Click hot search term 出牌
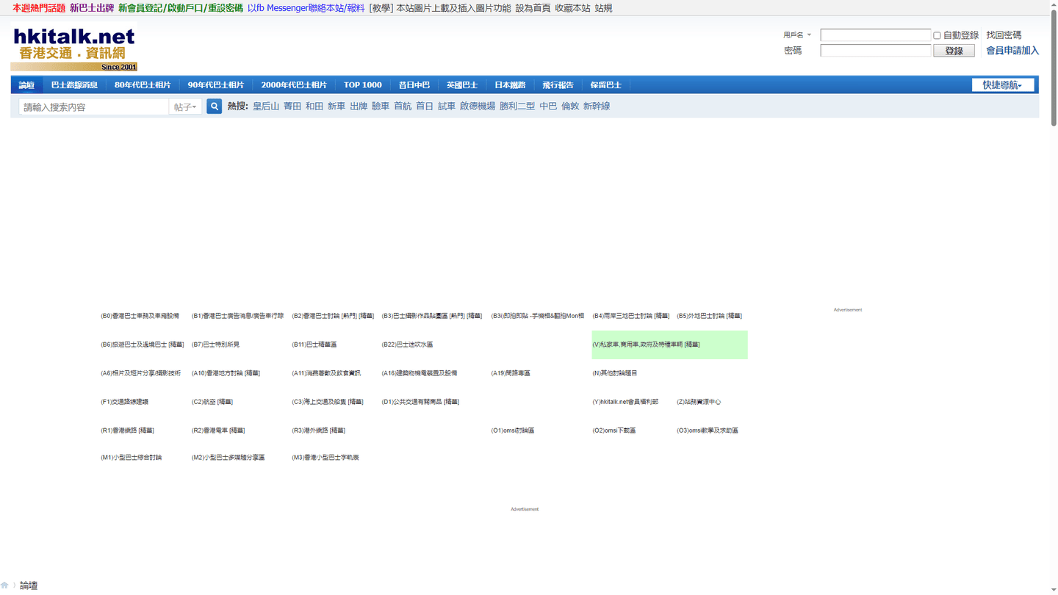 click(x=359, y=107)
